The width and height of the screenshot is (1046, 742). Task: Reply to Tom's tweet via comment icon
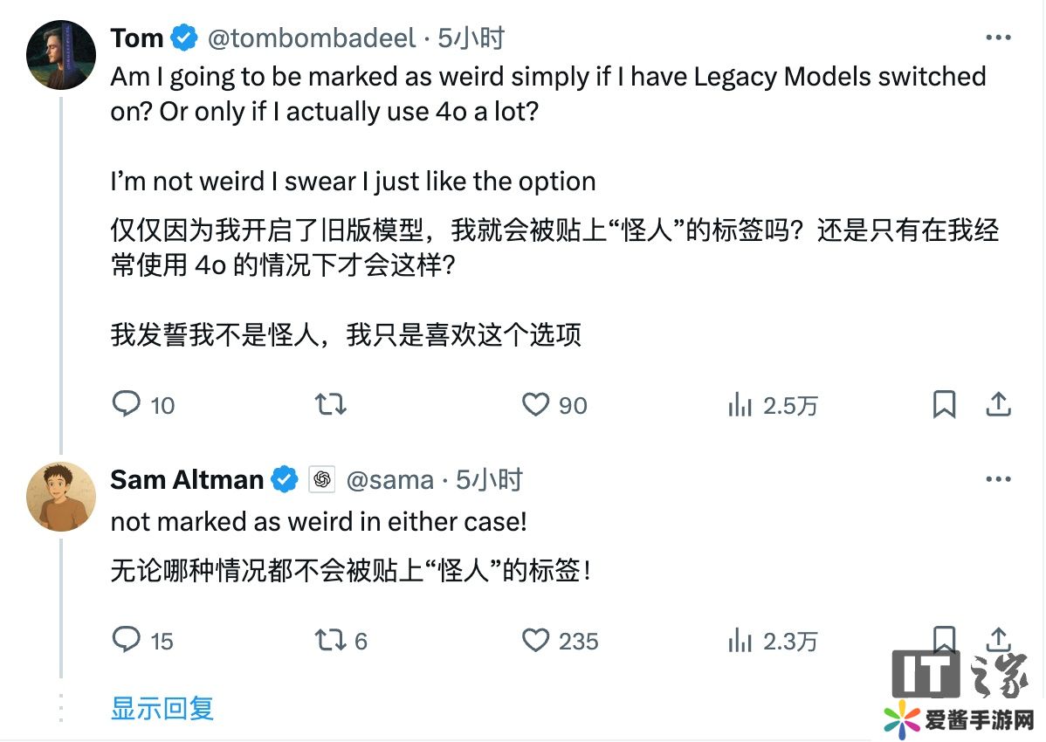pos(127,404)
